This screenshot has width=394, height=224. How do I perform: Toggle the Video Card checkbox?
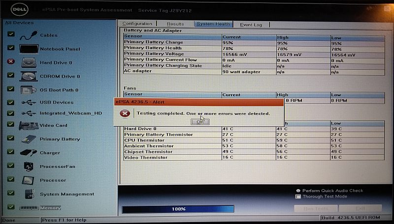tap(11, 124)
